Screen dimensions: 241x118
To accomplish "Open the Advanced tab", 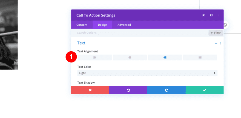I will 124,25.
